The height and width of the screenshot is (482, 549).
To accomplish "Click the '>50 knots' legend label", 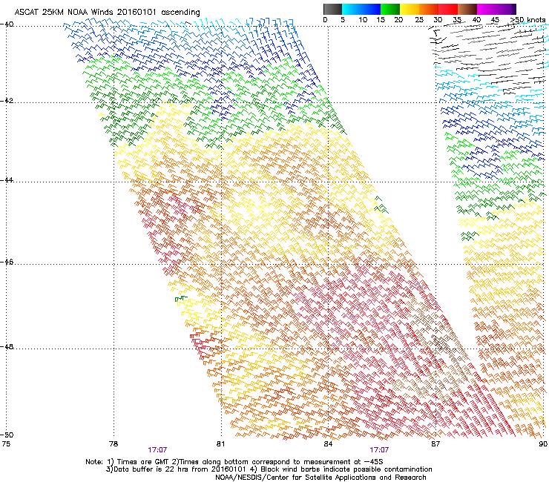I will pos(528,20).
